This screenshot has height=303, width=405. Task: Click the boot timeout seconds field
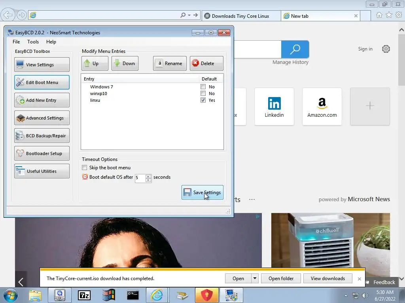(140, 178)
